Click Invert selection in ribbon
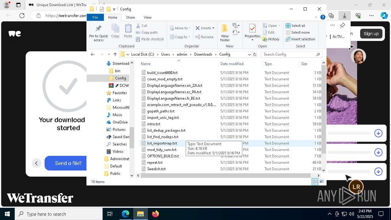This screenshot has width=391, height=220. (x=300, y=39)
